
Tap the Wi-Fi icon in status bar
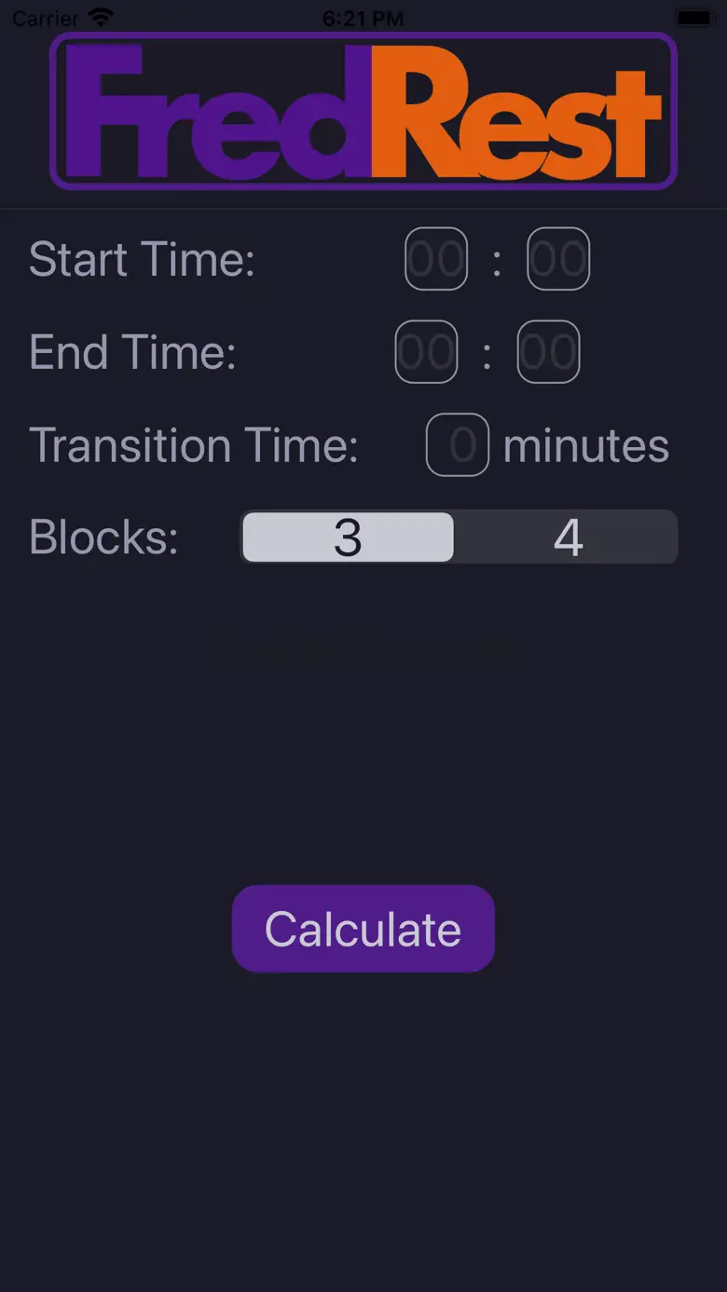(100, 18)
